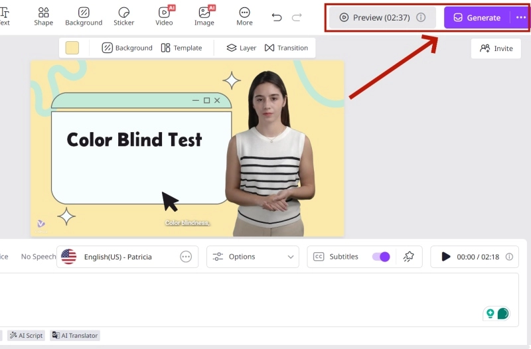This screenshot has height=349, width=531.
Task: Open the yellow background color swatch
Action: 72,48
